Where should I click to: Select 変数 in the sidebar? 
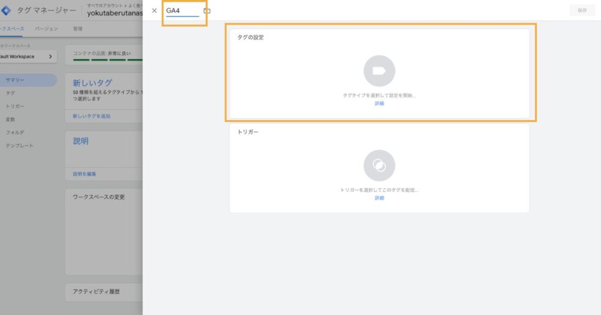point(11,119)
